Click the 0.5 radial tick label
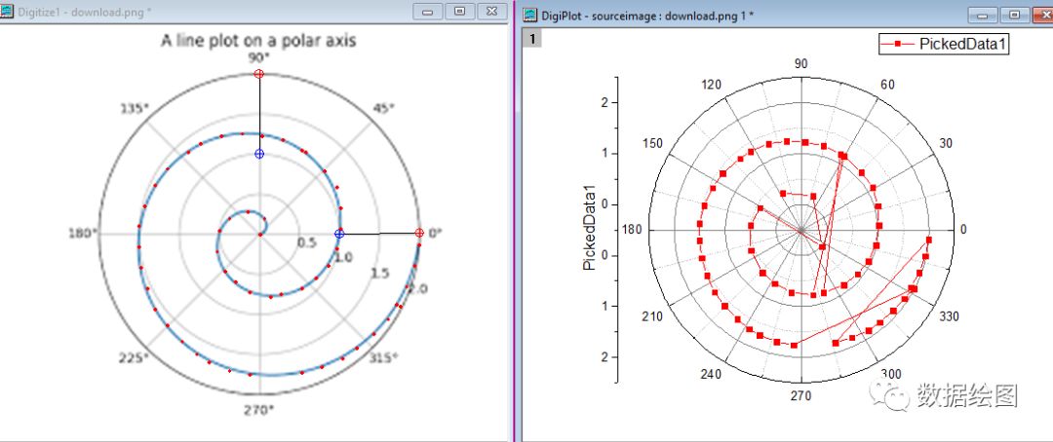The height and width of the screenshot is (442, 1053). pos(307,242)
